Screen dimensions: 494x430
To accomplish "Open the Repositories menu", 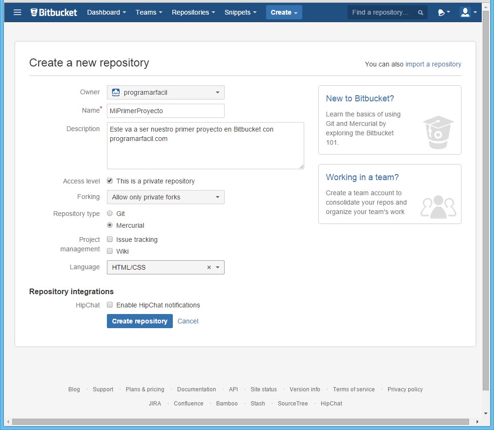I will click(x=193, y=12).
